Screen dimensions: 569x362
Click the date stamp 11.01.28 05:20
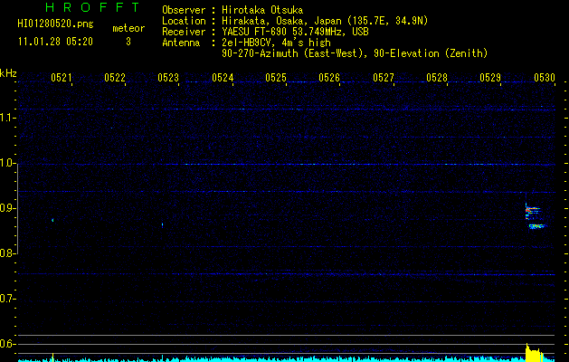55,42
